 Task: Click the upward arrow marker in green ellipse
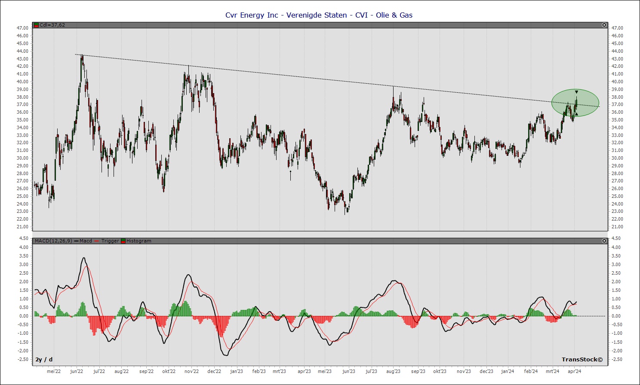pyautogui.click(x=576, y=114)
